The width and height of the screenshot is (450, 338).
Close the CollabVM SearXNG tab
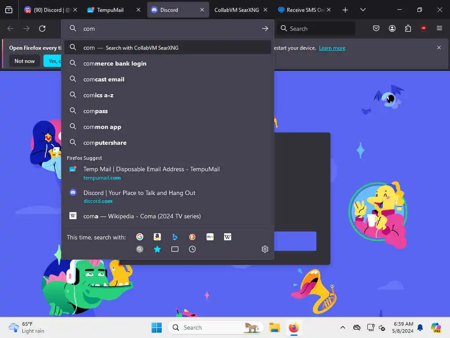[x=265, y=10]
